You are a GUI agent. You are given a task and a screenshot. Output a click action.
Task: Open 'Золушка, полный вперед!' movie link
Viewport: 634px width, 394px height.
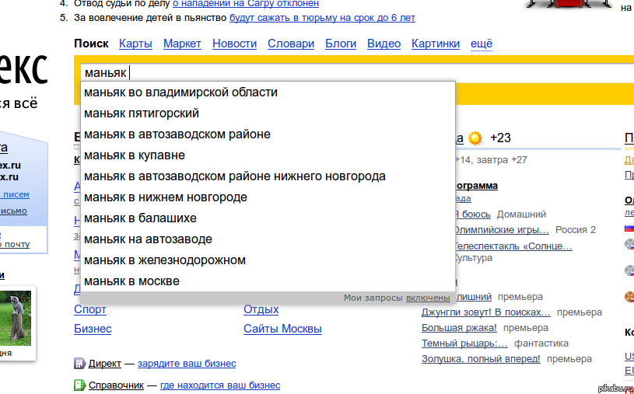tap(481, 359)
